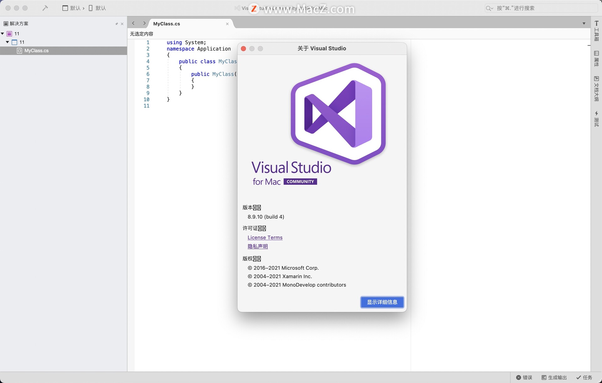Click line number 11 in the gutter
This screenshot has width=602, height=383.
[x=146, y=106]
